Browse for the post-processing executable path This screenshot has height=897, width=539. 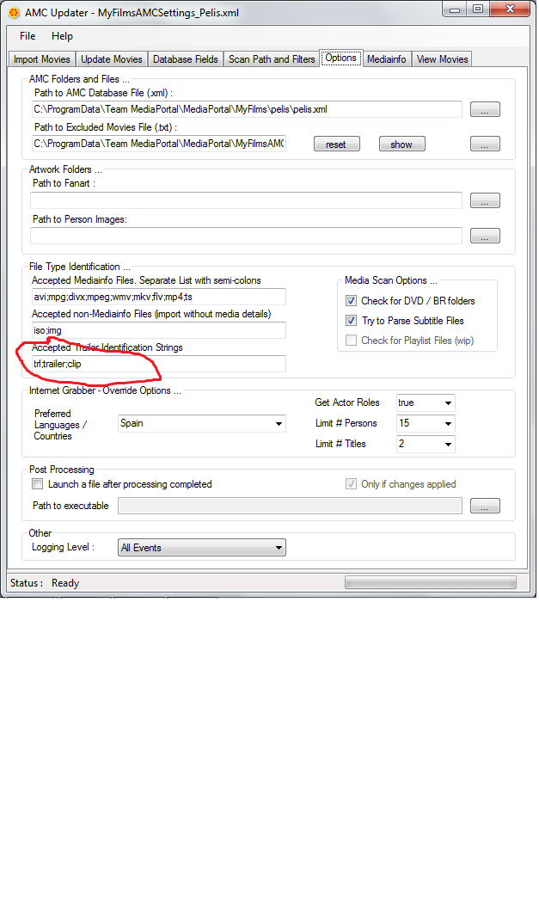coord(485,507)
